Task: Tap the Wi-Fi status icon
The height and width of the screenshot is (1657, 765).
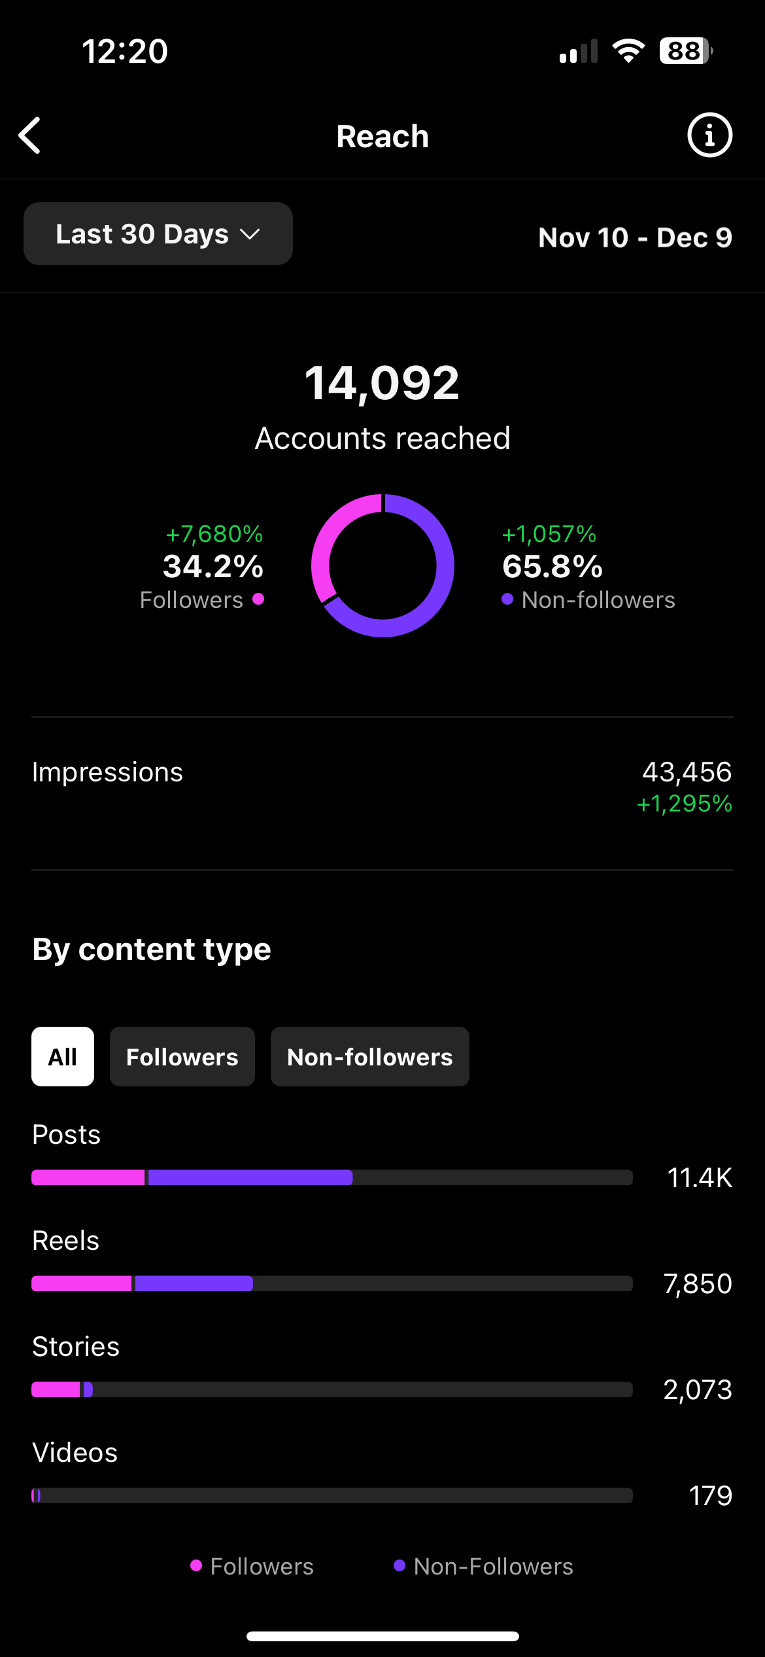Action: coord(628,50)
